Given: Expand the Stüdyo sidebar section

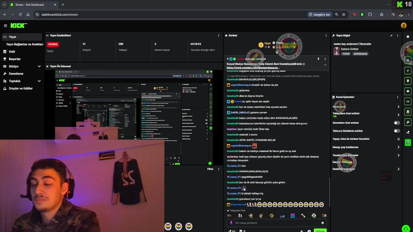Looking at the screenshot, I should pos(39,66).
